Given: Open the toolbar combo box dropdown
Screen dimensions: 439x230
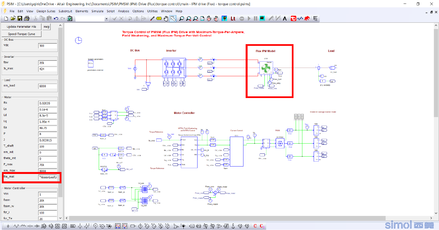Looking at the screenshot, I should [106, 19].
